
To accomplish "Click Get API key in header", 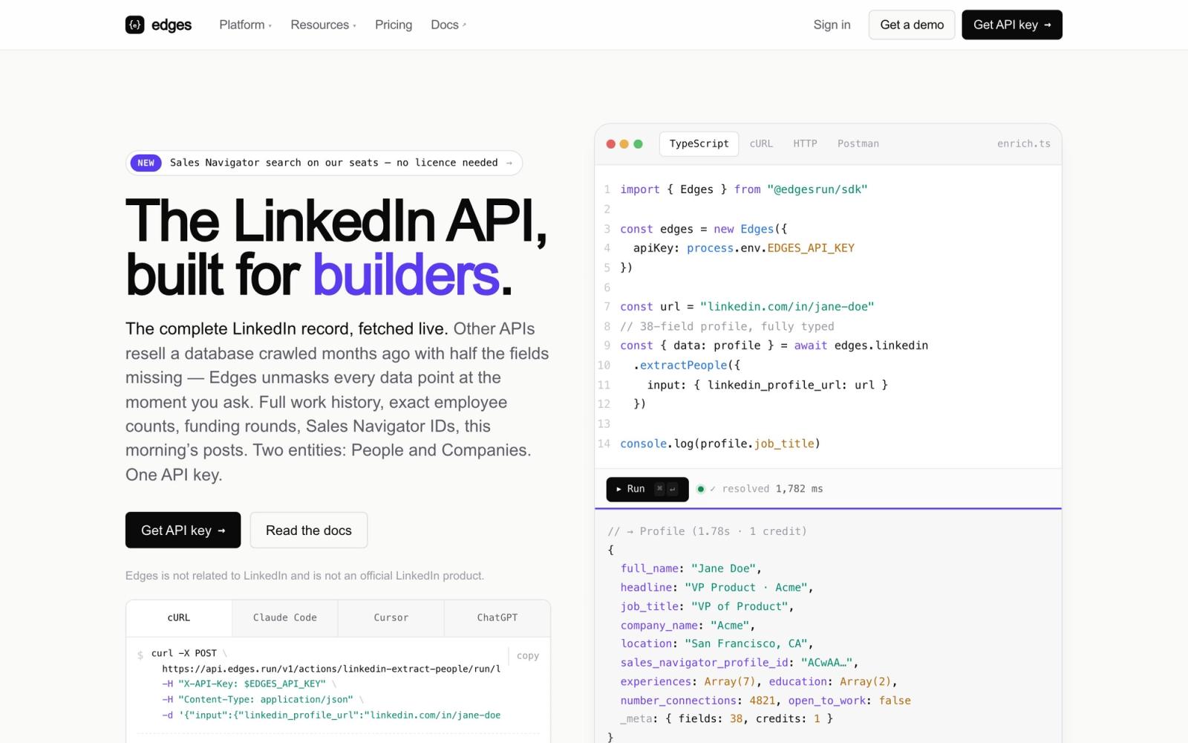I will point(1012,25).
